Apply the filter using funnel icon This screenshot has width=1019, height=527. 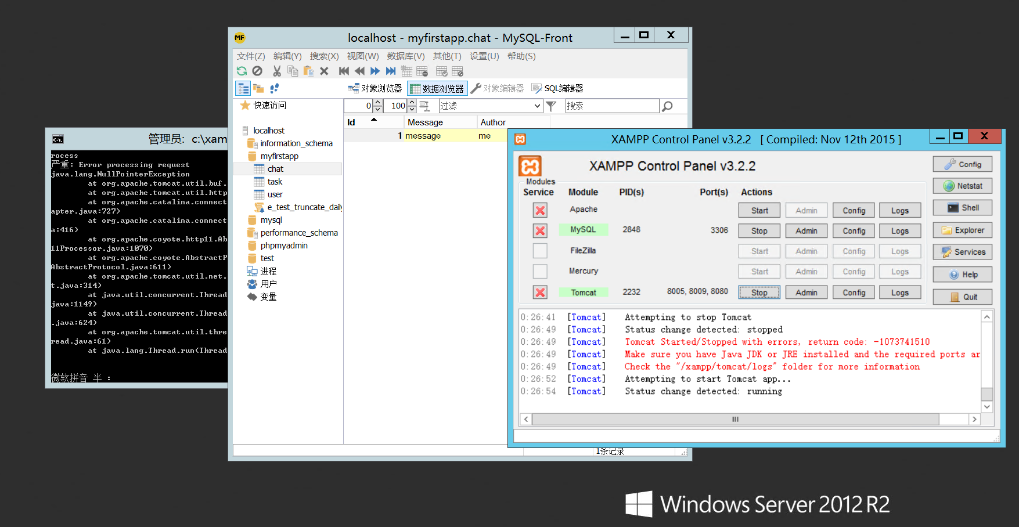pos(552,106)
